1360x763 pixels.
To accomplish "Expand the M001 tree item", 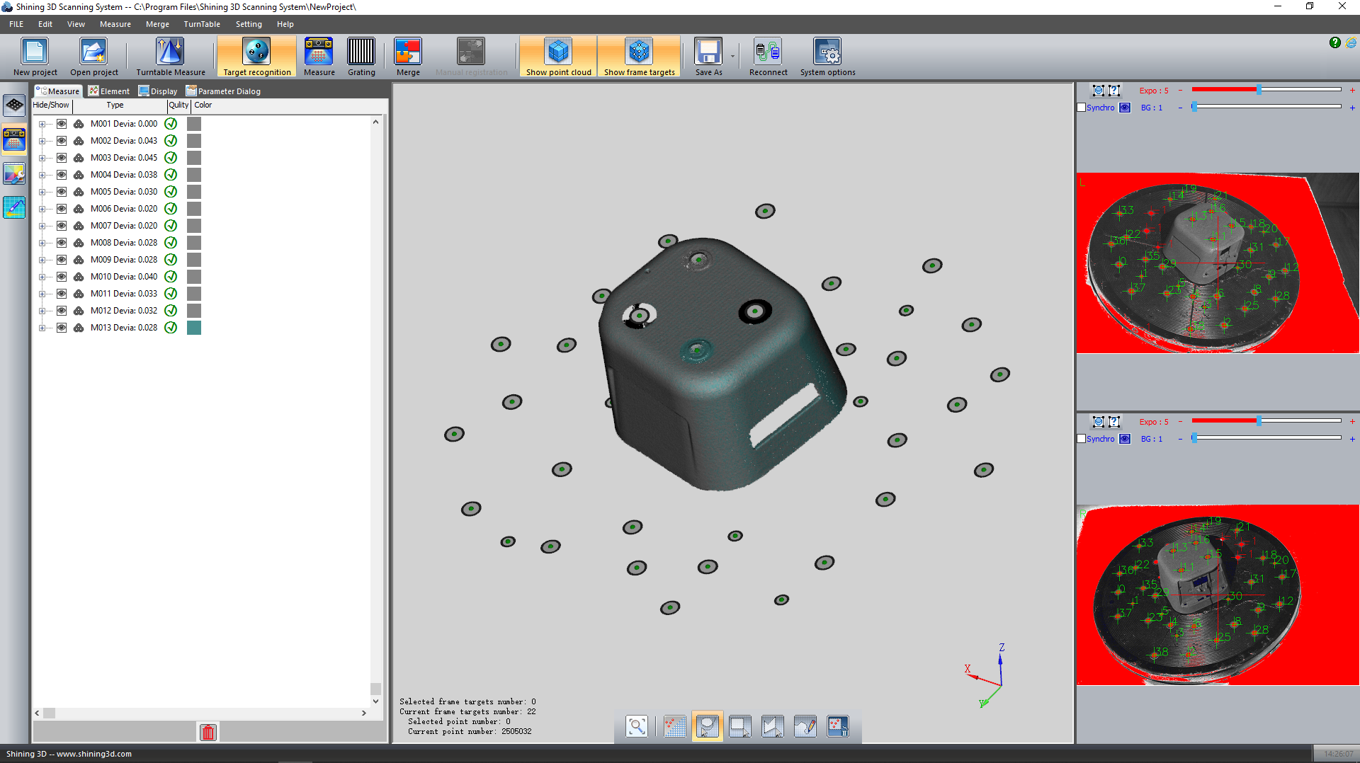I will click(x=42, y=124).
